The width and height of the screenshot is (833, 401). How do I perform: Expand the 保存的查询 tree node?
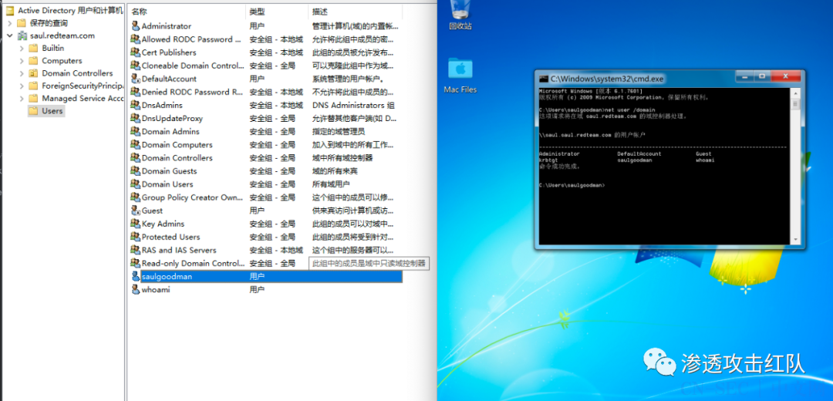[x=9, y=23]
